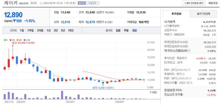
Task: Click the red 20-day moving average legend square
Action: [x=10, y=40]
